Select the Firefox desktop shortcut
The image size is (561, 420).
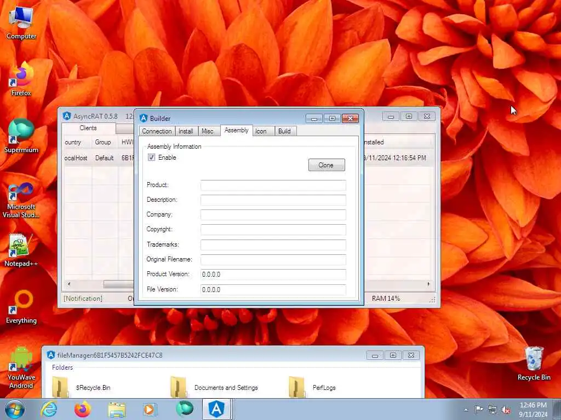pyautogui.click(x=21, y=79)
